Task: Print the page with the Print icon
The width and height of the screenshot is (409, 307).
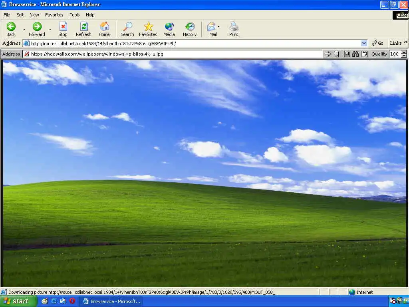Action: point(234,29)
